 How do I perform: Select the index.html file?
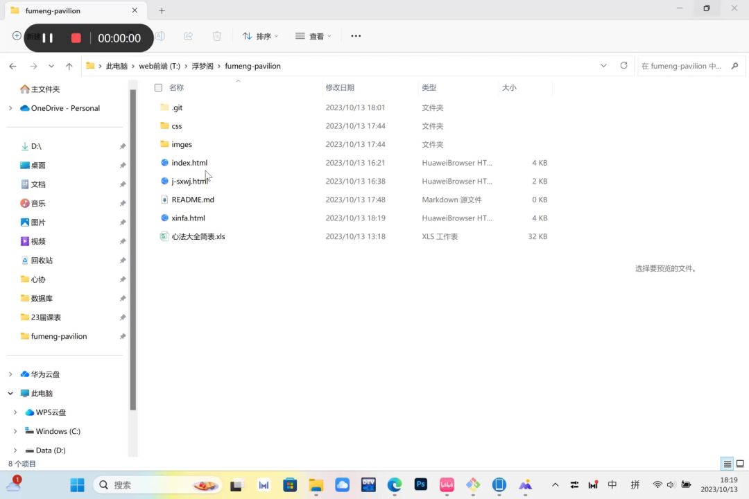(x=189, y=163)
